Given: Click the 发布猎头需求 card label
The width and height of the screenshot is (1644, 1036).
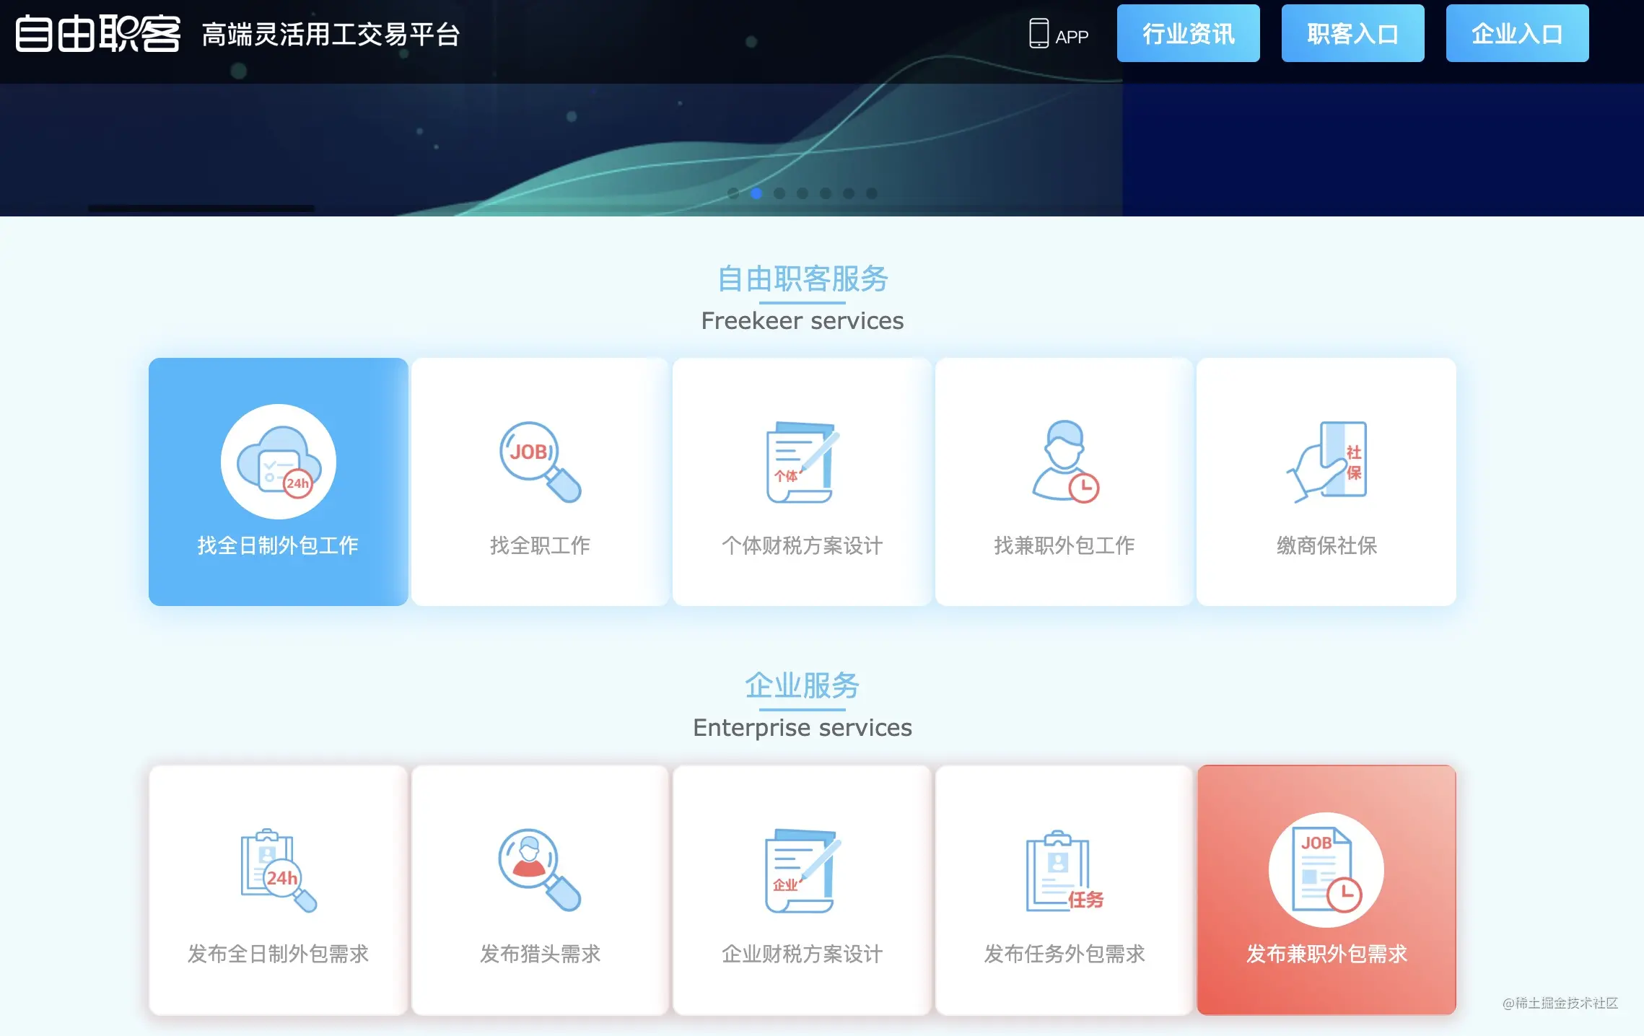Looking at the screenshot, I should point(540,954).
